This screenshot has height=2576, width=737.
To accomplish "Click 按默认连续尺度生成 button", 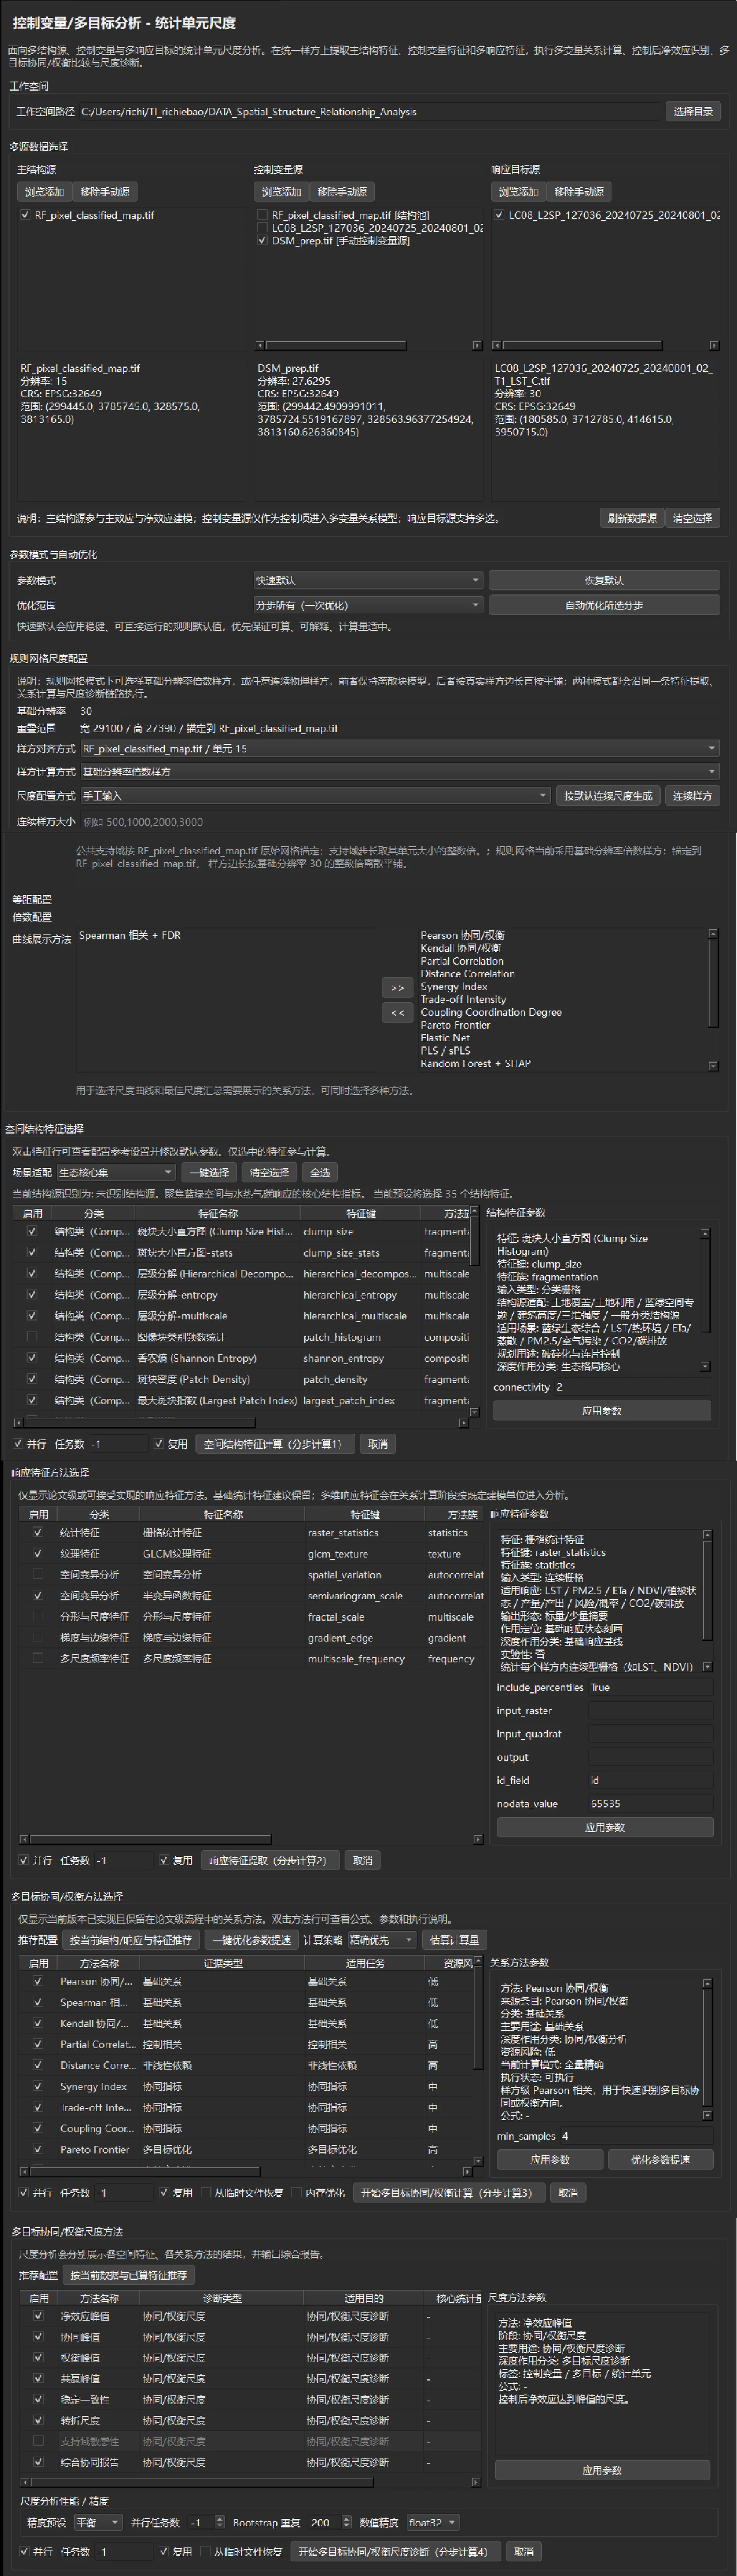I will click(x=608, y=796).
